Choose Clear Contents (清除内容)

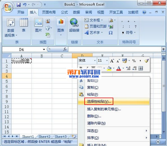(x=114, y=123)
